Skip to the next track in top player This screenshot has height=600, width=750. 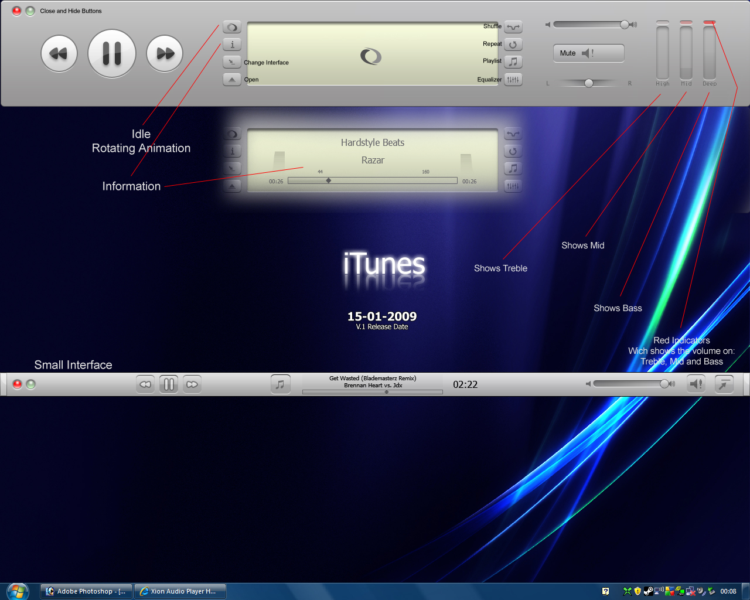(x=165, y=54)
